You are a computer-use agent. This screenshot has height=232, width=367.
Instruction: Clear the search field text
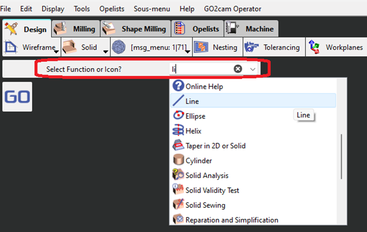238,69
